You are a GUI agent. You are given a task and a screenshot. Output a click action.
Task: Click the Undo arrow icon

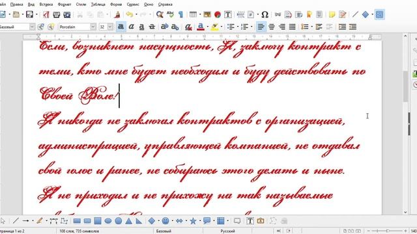(x=130, y=14)
